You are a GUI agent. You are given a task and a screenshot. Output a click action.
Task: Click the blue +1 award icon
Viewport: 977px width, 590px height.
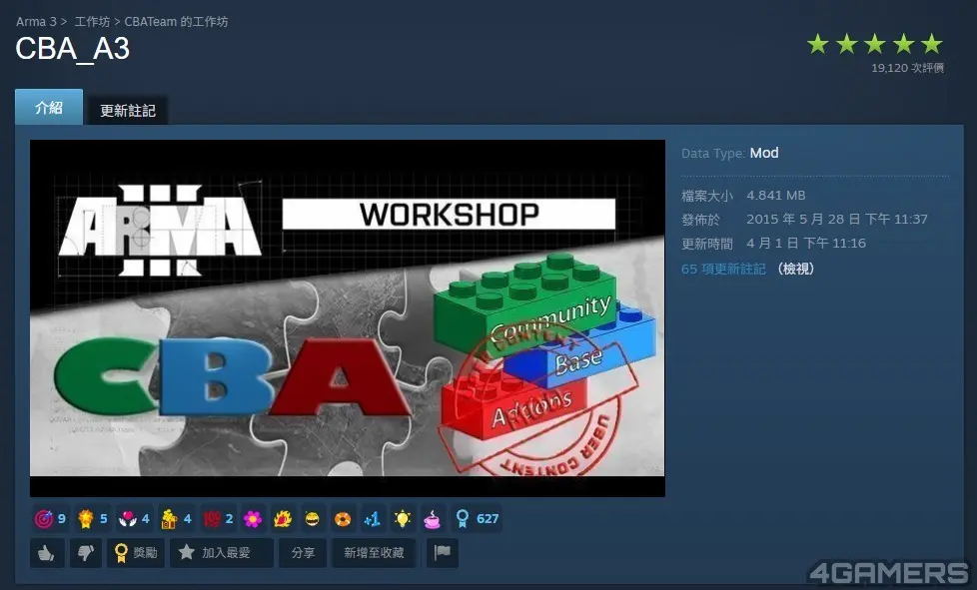pos(372,518)
